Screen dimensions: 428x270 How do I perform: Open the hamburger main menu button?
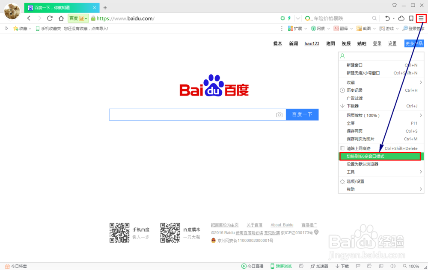pos(421,18)
